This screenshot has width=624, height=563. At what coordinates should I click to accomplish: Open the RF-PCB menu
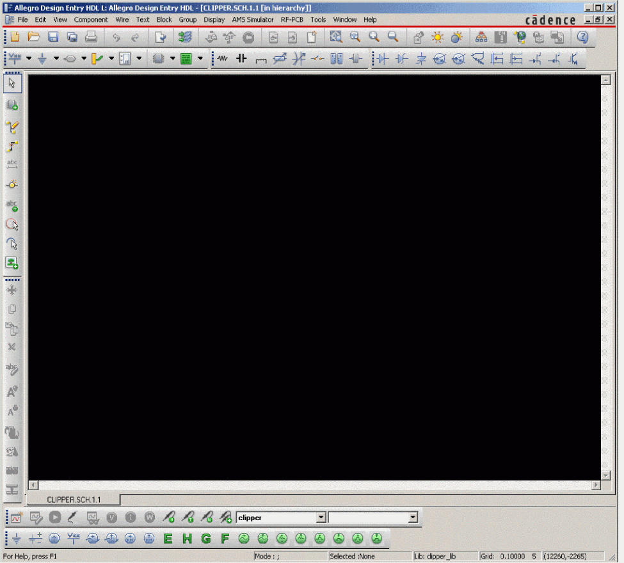point(292,19)
